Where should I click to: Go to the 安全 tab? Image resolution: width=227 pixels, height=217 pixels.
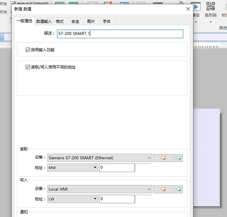coord(75,22)
